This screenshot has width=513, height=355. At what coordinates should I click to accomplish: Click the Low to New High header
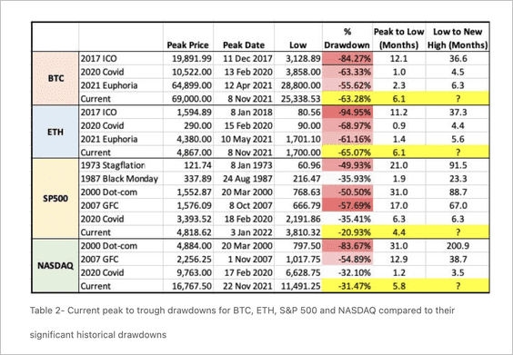click(458, 38)
